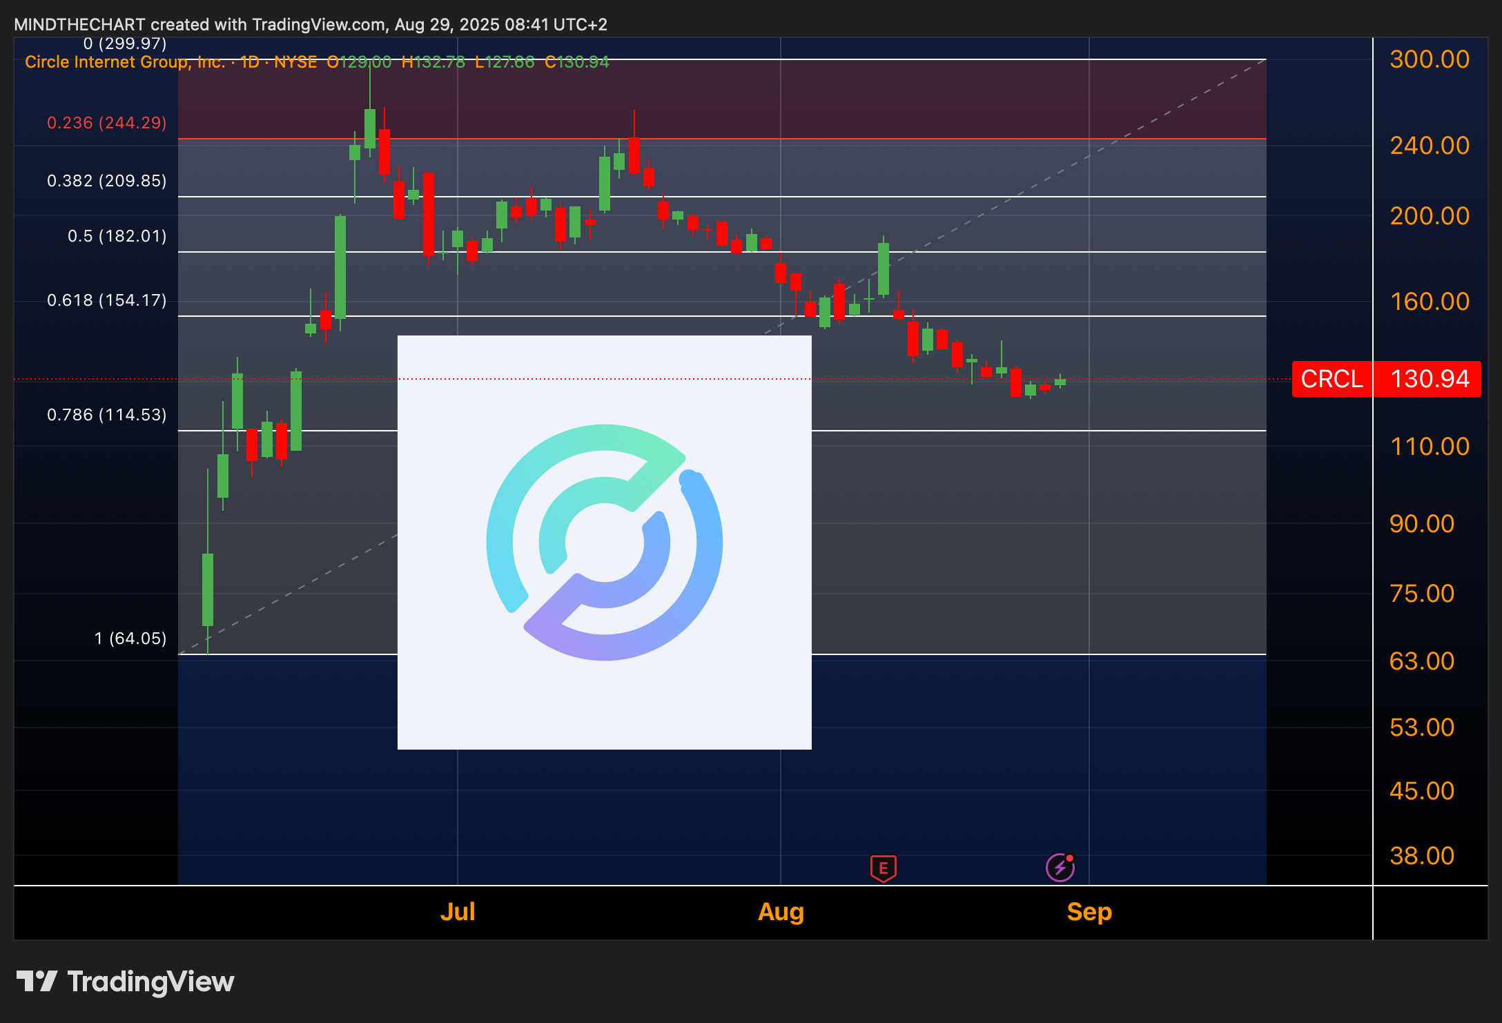Click the 130.94 current price label

(1430, 379)
